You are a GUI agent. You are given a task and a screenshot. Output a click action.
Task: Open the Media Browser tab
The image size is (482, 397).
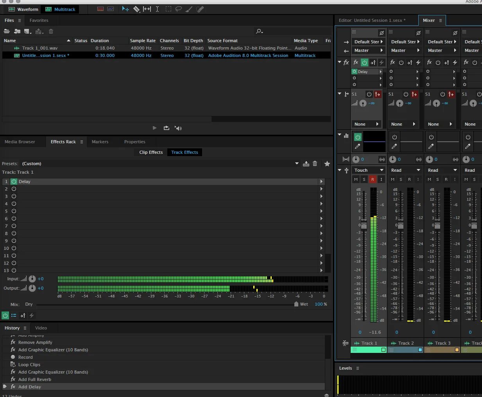[x=20, y=142]
